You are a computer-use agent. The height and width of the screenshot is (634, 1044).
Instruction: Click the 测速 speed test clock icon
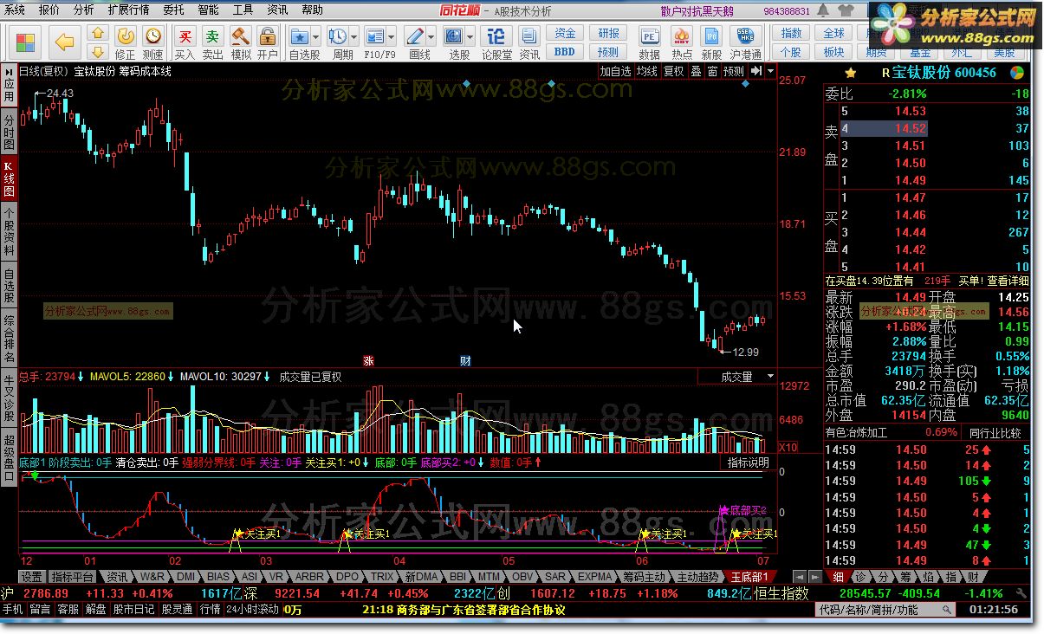tap(152, 36)
